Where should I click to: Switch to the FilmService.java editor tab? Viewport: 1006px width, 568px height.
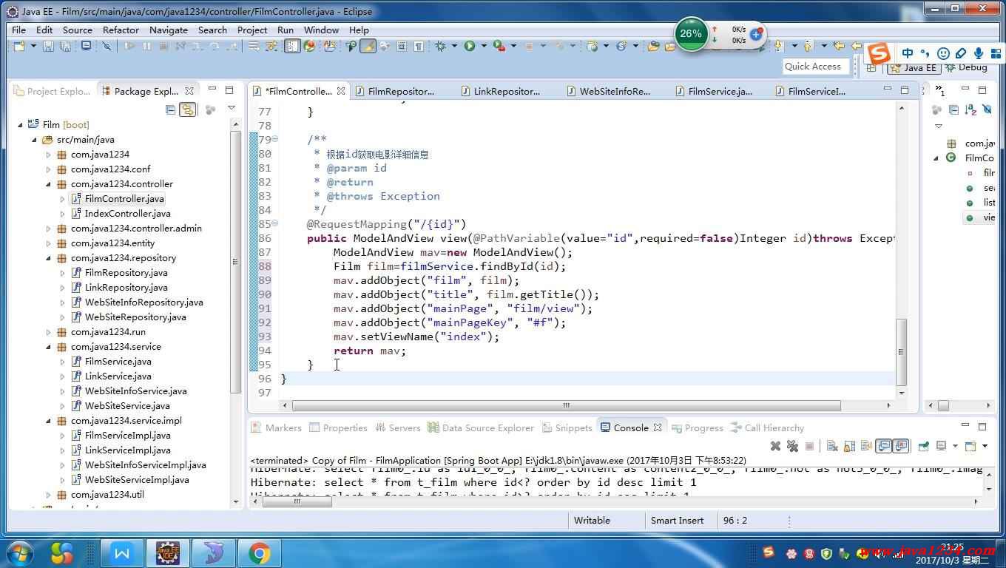tap(714, 91)
